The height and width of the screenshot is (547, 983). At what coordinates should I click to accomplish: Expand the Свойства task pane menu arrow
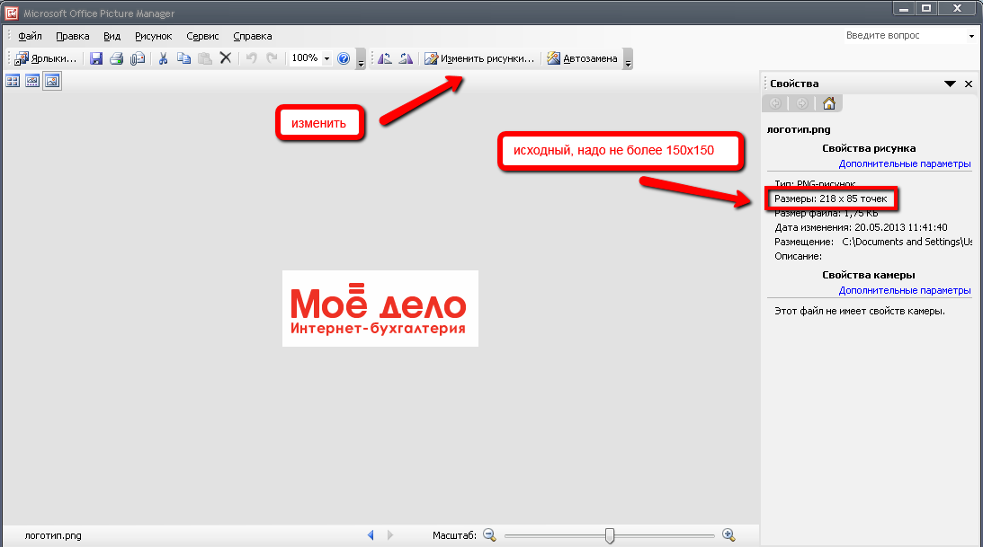(x=949, y=84)
